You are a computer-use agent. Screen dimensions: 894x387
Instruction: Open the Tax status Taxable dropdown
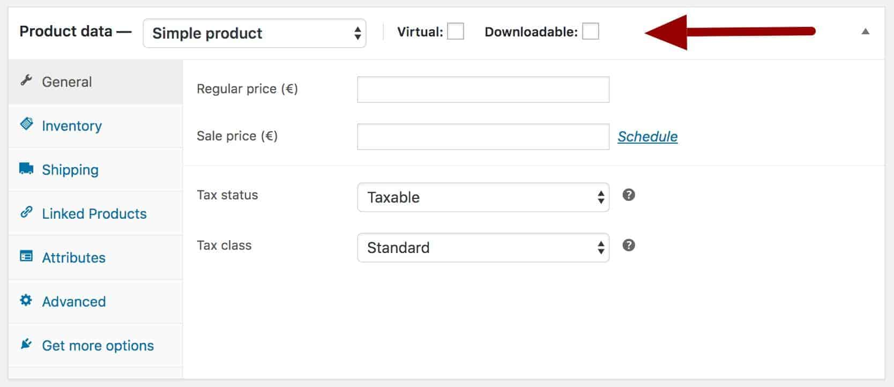[483, 197]
